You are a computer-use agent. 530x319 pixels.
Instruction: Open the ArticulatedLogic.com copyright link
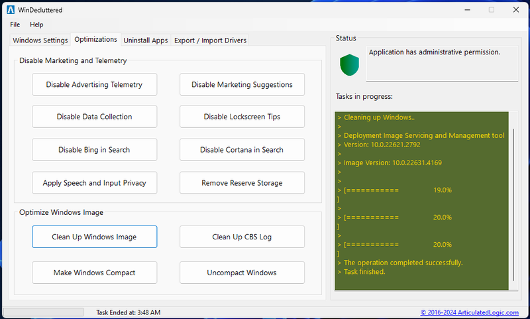click(x=472, y=312)
